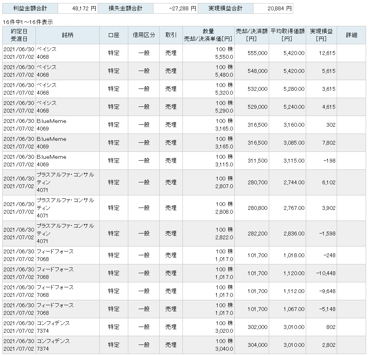Click realized loss -248 for フィードフォース
Viewport: 368px width, 356px height.
click(x=329, y=255)
